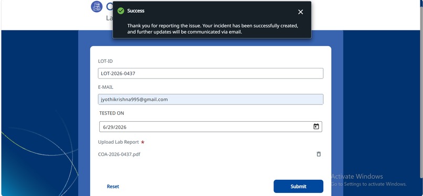
Task: Click the LOT-ID label
Action: pos(105,61)
